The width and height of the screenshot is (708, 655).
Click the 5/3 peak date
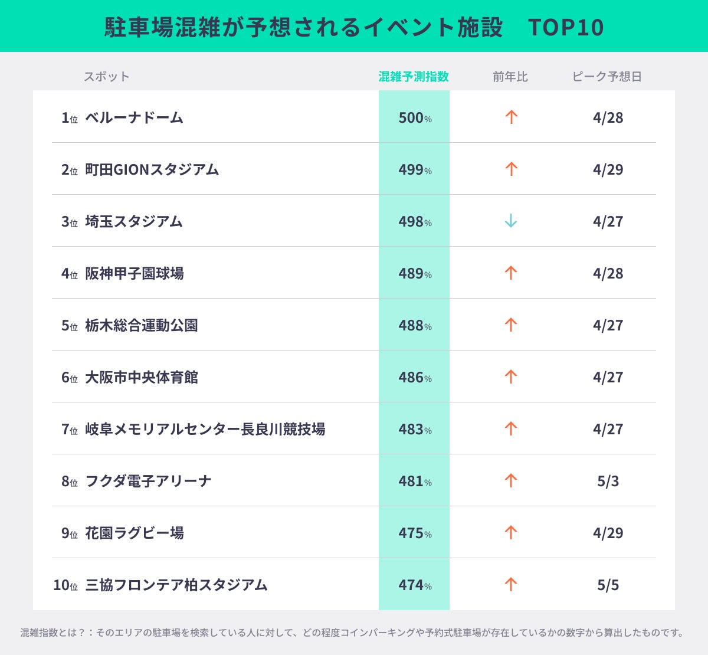(x=608, y=481)
